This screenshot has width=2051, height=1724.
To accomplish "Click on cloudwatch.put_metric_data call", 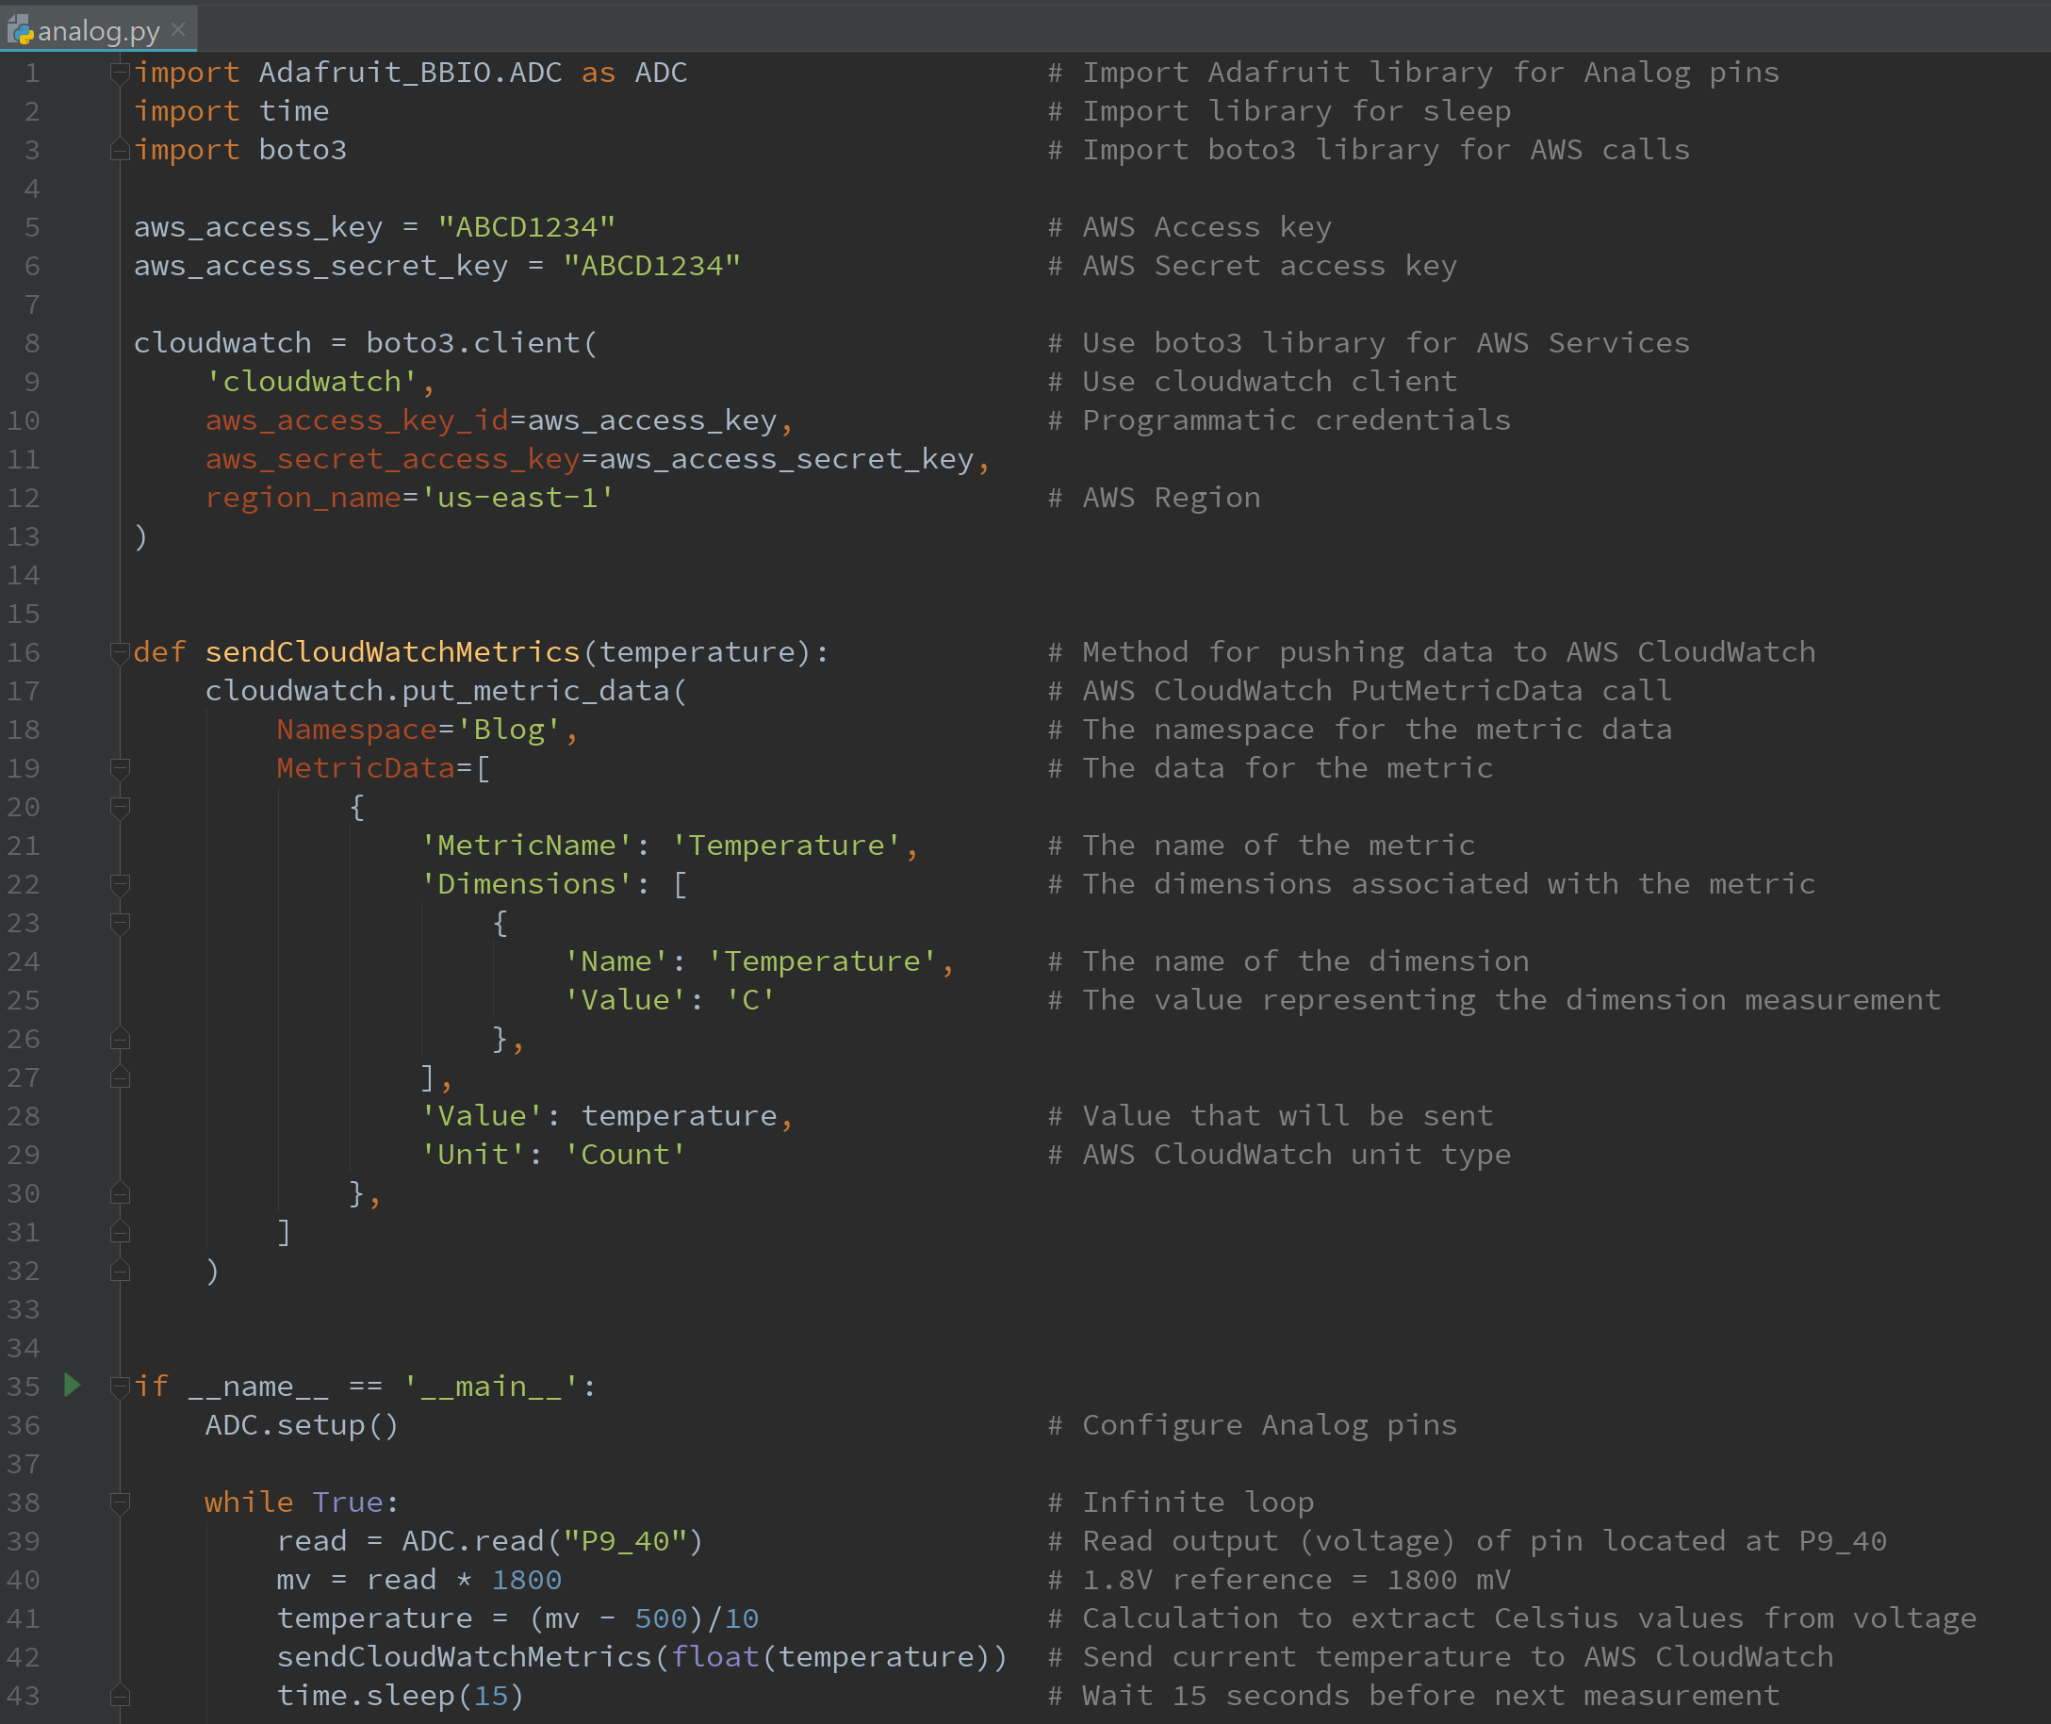I will pyautogui.click(x=447, y=691).
